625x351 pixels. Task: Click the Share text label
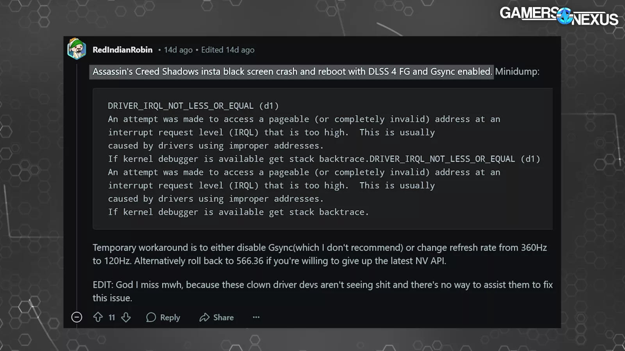223,317
